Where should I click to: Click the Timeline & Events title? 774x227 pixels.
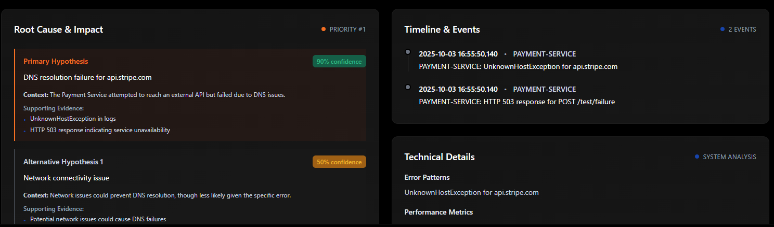[442, 30]
